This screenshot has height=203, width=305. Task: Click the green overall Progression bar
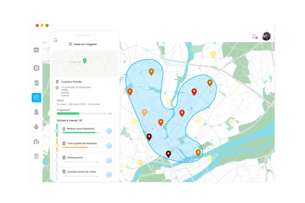coord(82,114)
